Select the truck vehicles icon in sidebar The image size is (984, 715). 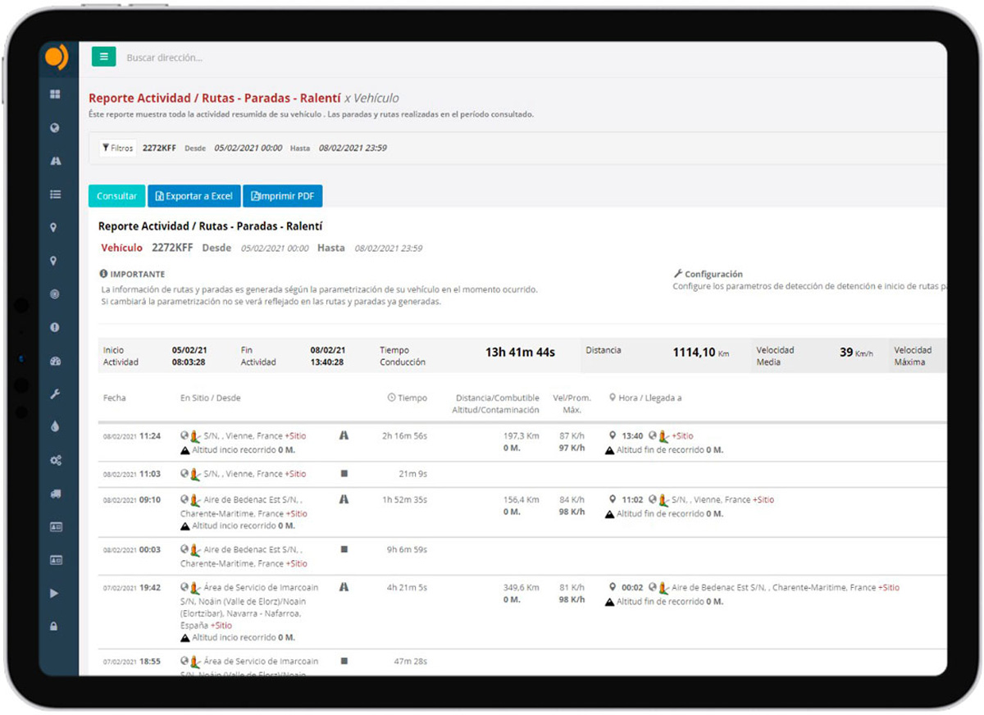point(55,494)
